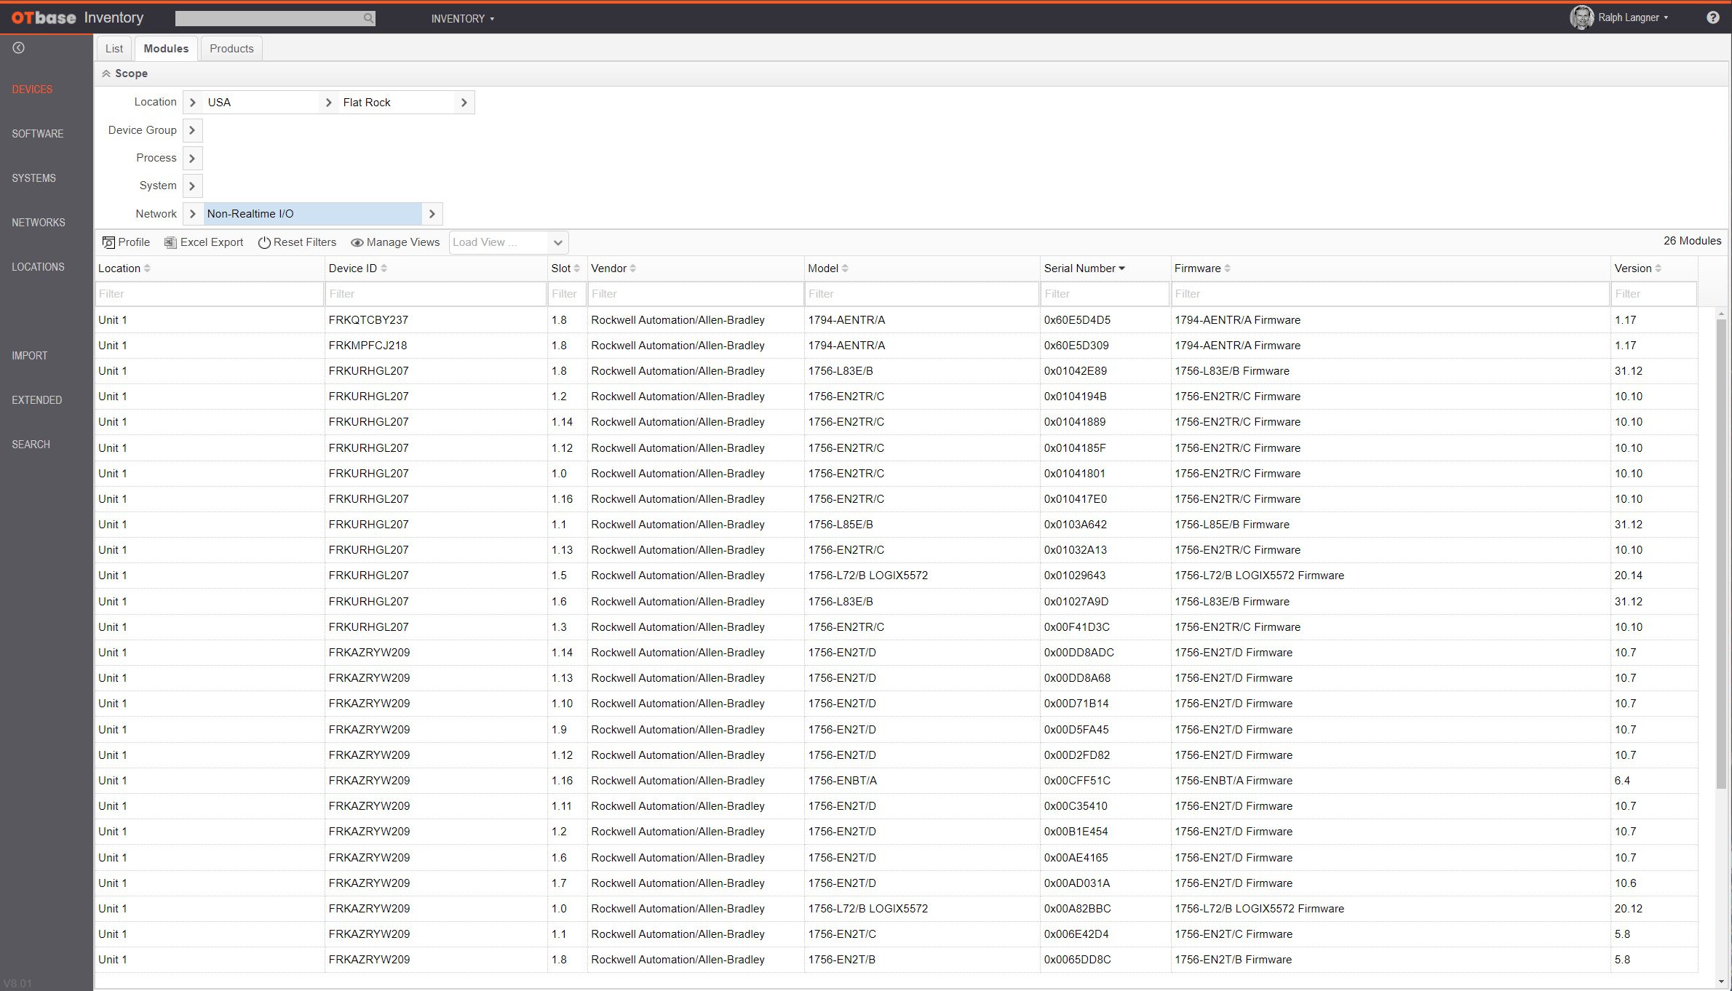Open the help question mark icon
Image resolution: width=1732 pixels, height=991 pixels.
pos(1712,17)
